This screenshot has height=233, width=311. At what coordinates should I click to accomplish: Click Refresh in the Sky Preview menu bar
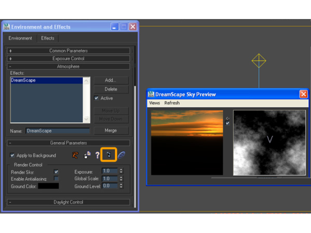[172, 103]
